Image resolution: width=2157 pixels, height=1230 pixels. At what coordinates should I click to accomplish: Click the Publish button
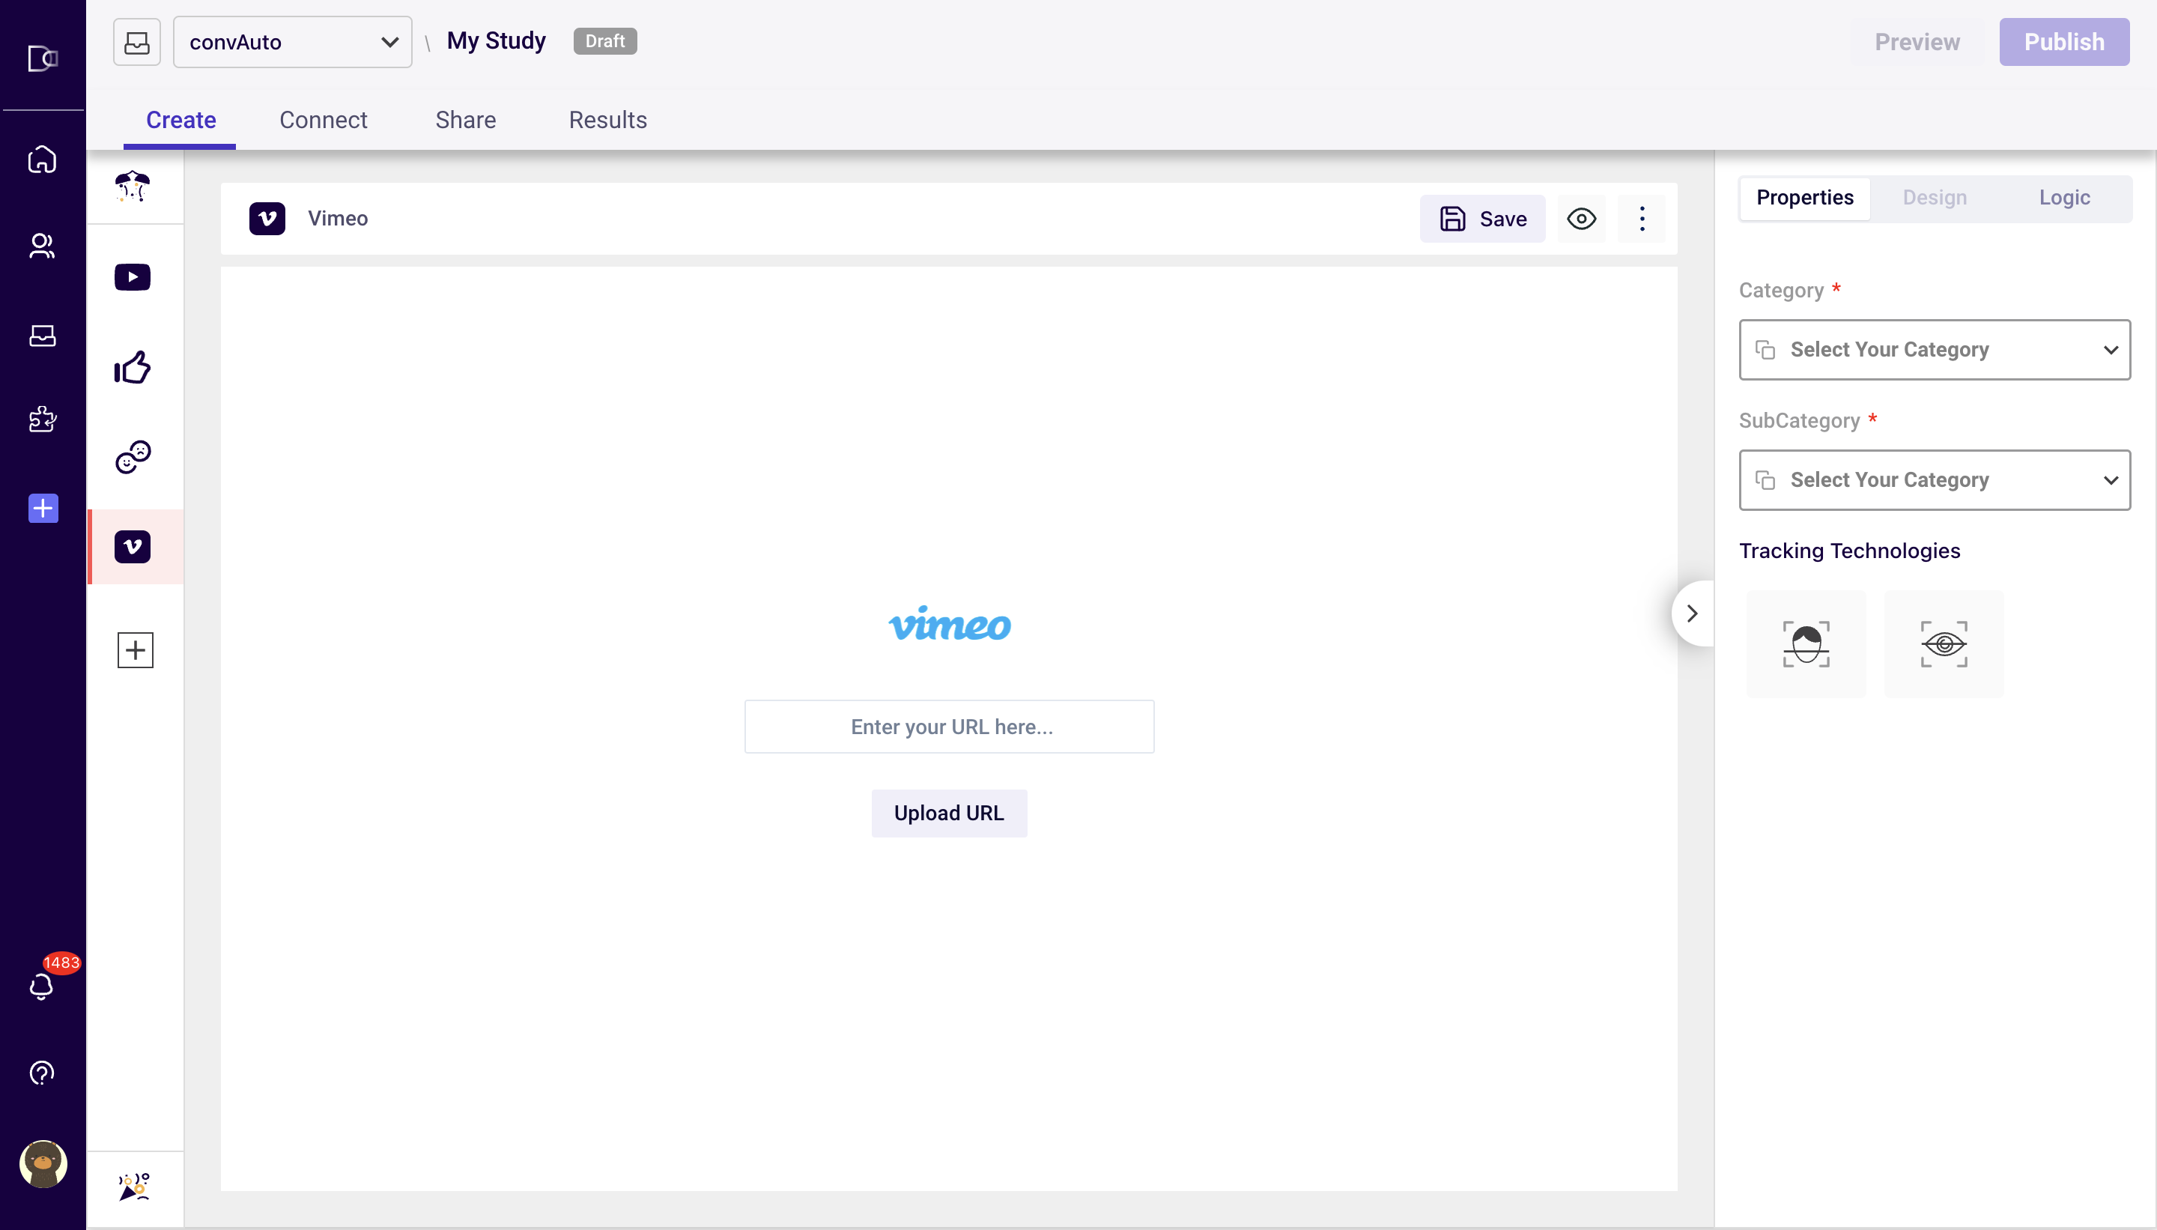coord(2064,41)
